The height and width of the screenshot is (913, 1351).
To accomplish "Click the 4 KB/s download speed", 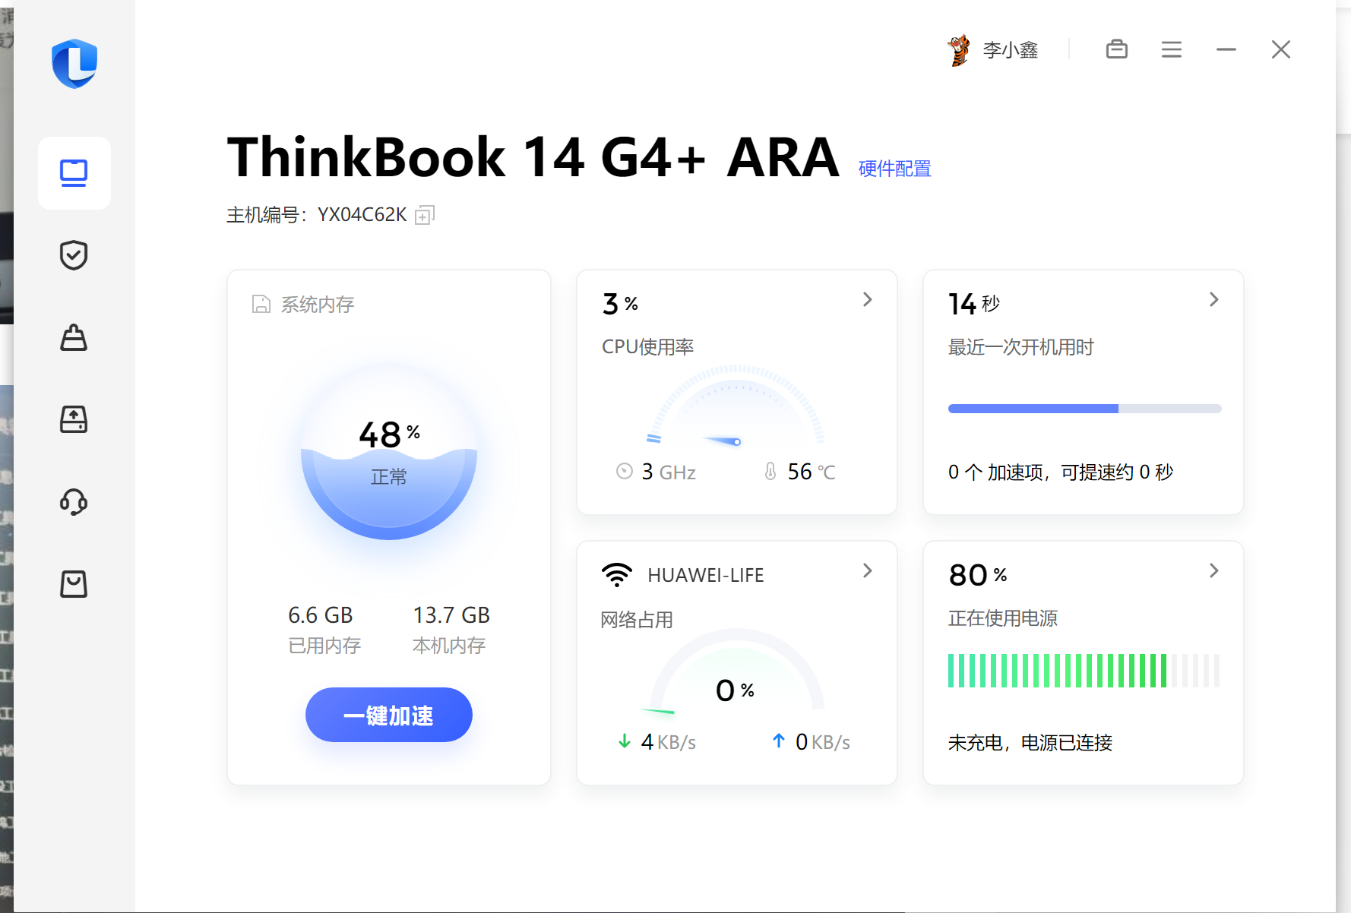I will 669,741.
